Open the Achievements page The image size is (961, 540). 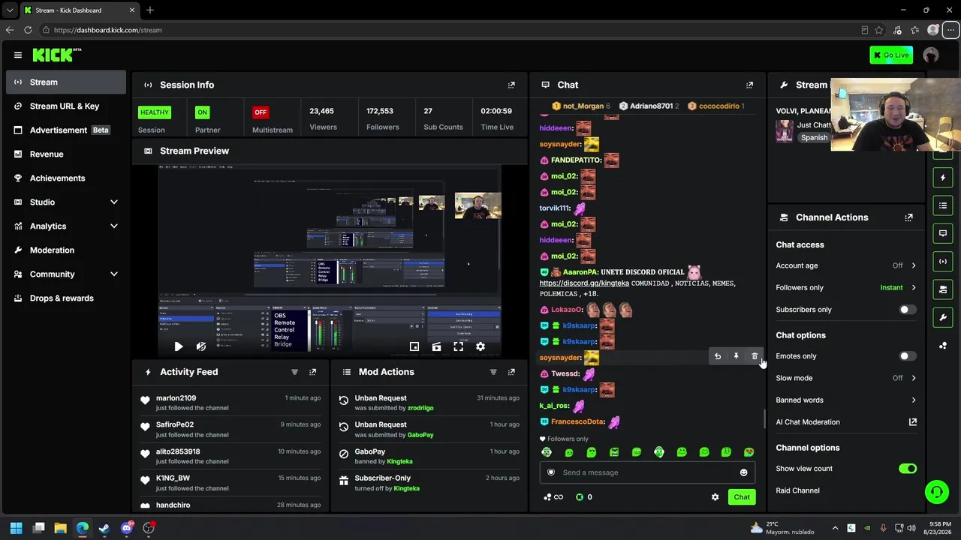[66, 178]
